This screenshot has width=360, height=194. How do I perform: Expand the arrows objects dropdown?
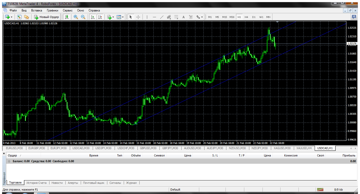coord(202,17)
